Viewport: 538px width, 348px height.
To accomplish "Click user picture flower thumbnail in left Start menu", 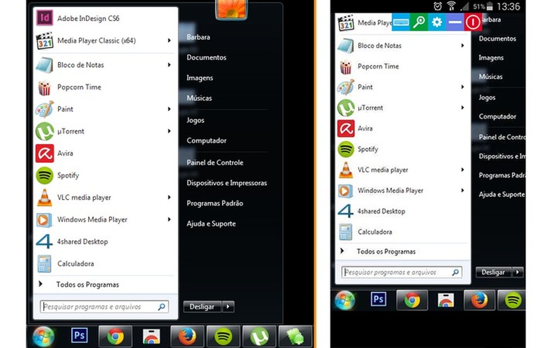I will point(232,9).
